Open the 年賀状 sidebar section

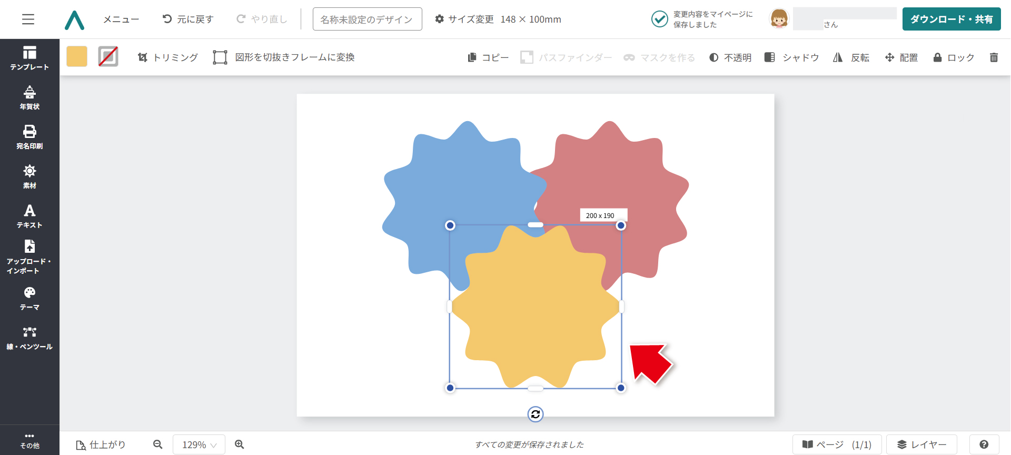(29, 97)
